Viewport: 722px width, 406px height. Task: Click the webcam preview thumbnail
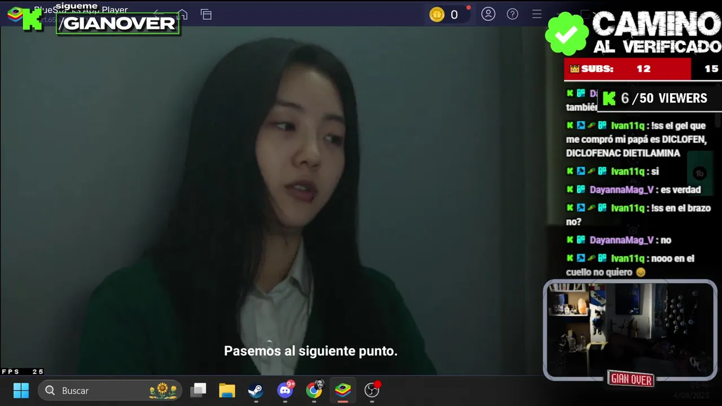coord(630,330)
